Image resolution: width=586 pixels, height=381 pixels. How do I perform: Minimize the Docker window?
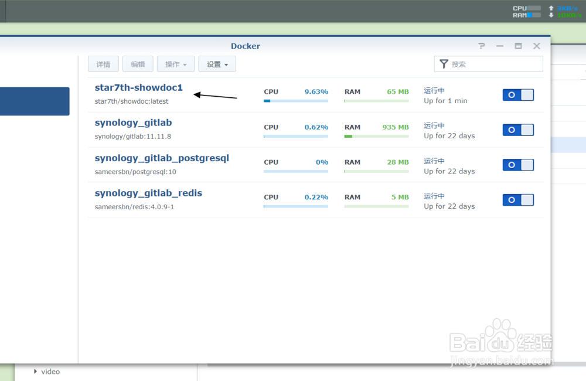(500, 46)
